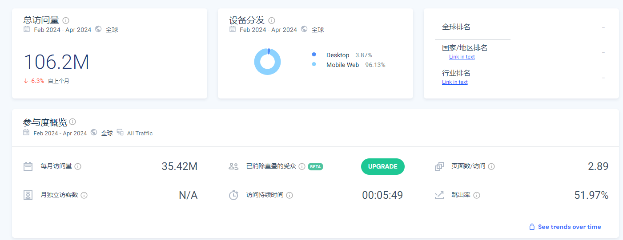Click date range text in 总访问量 card

[63, 30]
